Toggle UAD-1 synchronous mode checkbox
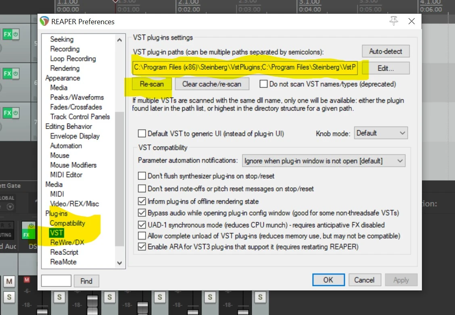Viewport: 455px width, 315px height. pyautogui.click(x=142, y=225)
